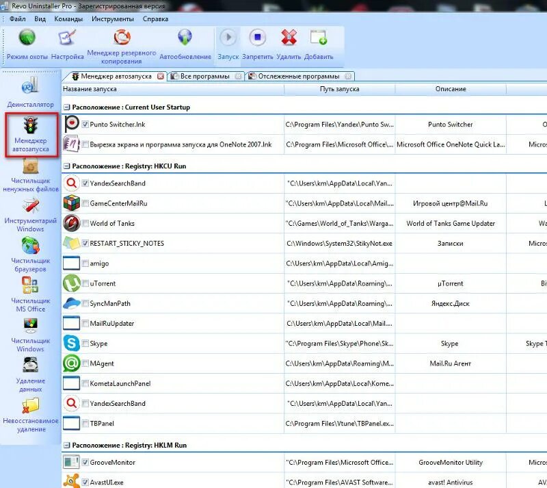This screenshot has height=488, width=547.
Task: Switch to the Все программы tab
Action: pyautogui.click(x=204, y=76)
